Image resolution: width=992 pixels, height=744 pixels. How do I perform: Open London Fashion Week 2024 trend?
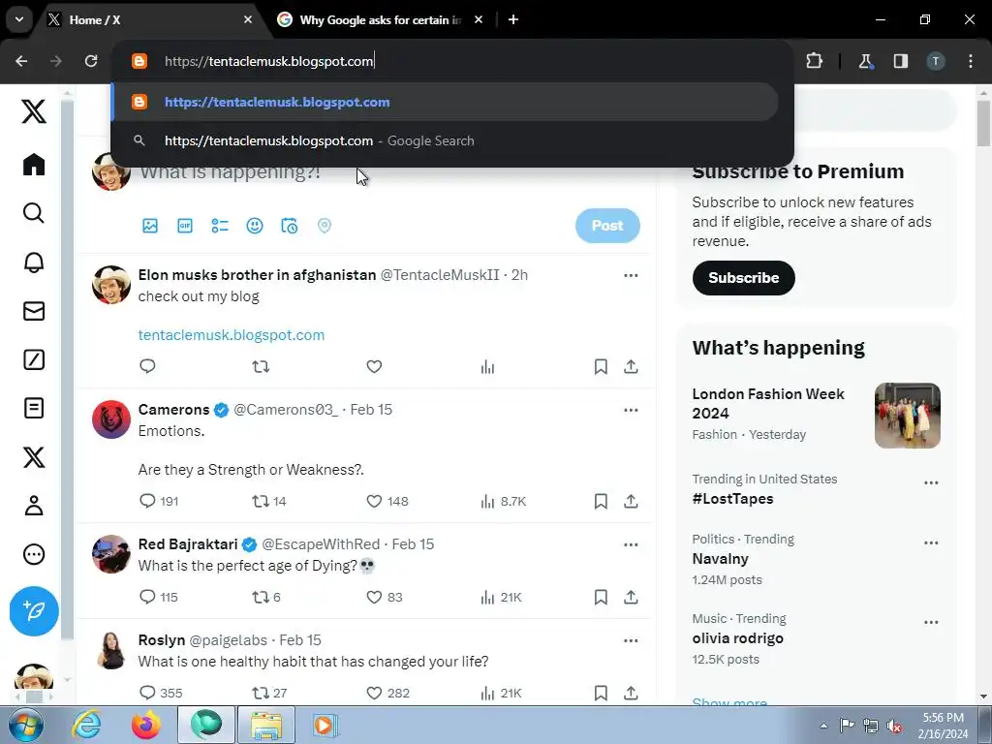768,404
